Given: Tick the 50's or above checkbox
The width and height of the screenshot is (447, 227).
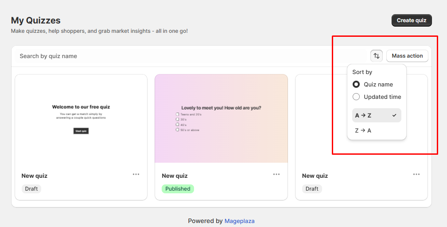Looking at the screenshot, I should pos(178,130).
